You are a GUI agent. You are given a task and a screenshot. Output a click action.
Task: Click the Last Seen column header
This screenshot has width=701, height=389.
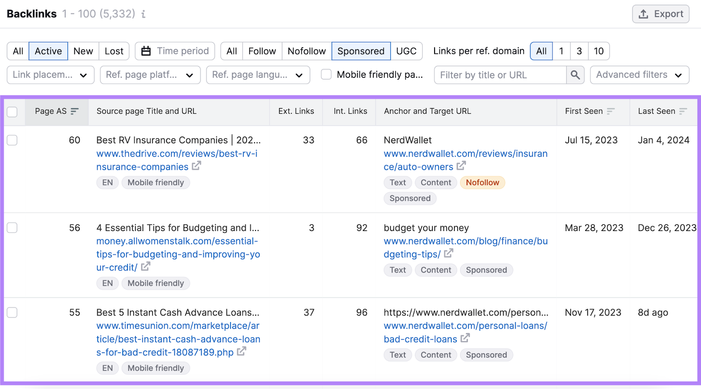click(663, 111)
